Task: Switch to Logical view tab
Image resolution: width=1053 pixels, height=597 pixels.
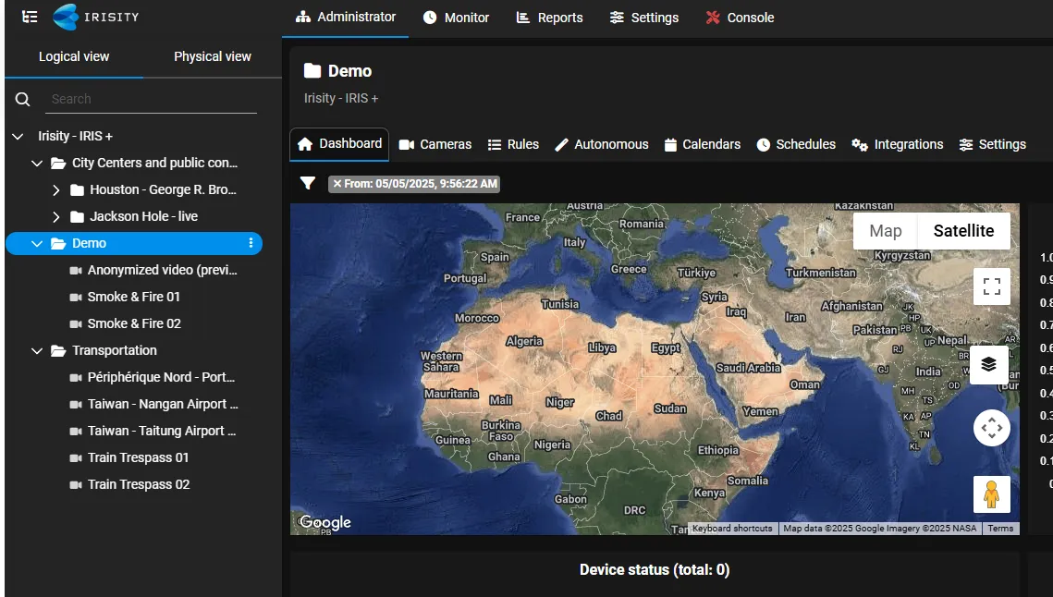Action: (74, 57)
